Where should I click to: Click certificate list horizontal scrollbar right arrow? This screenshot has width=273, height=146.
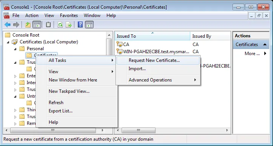227,130
